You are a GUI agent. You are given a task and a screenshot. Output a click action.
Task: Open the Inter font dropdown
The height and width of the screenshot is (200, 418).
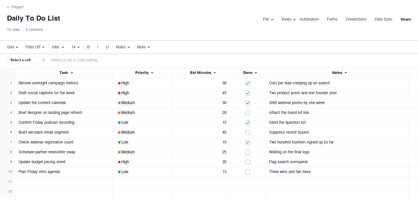point(58,47)
